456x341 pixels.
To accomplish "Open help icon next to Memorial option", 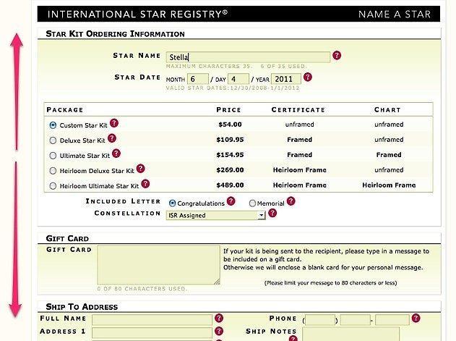I will click(x=291, y=201).
